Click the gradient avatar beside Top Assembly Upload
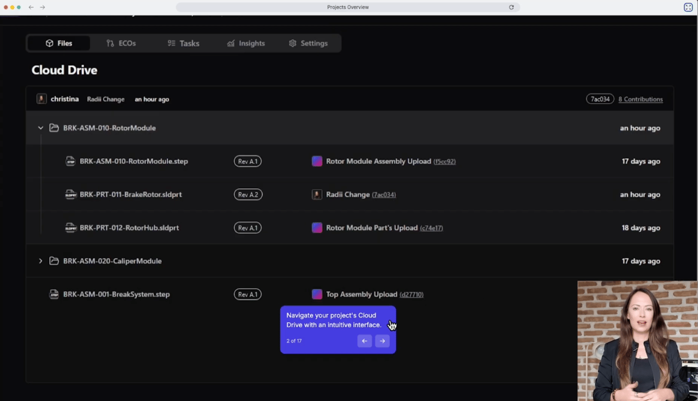 [x=317, y=294]
